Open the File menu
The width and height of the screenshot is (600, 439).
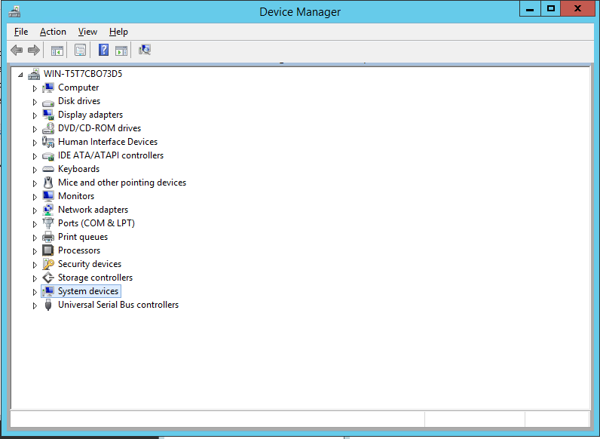click(x=21, y=32)
